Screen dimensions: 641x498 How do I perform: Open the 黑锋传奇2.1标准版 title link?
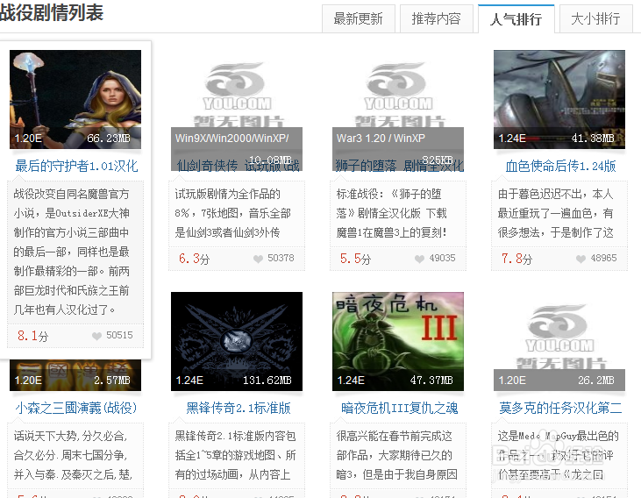(239, 408)
